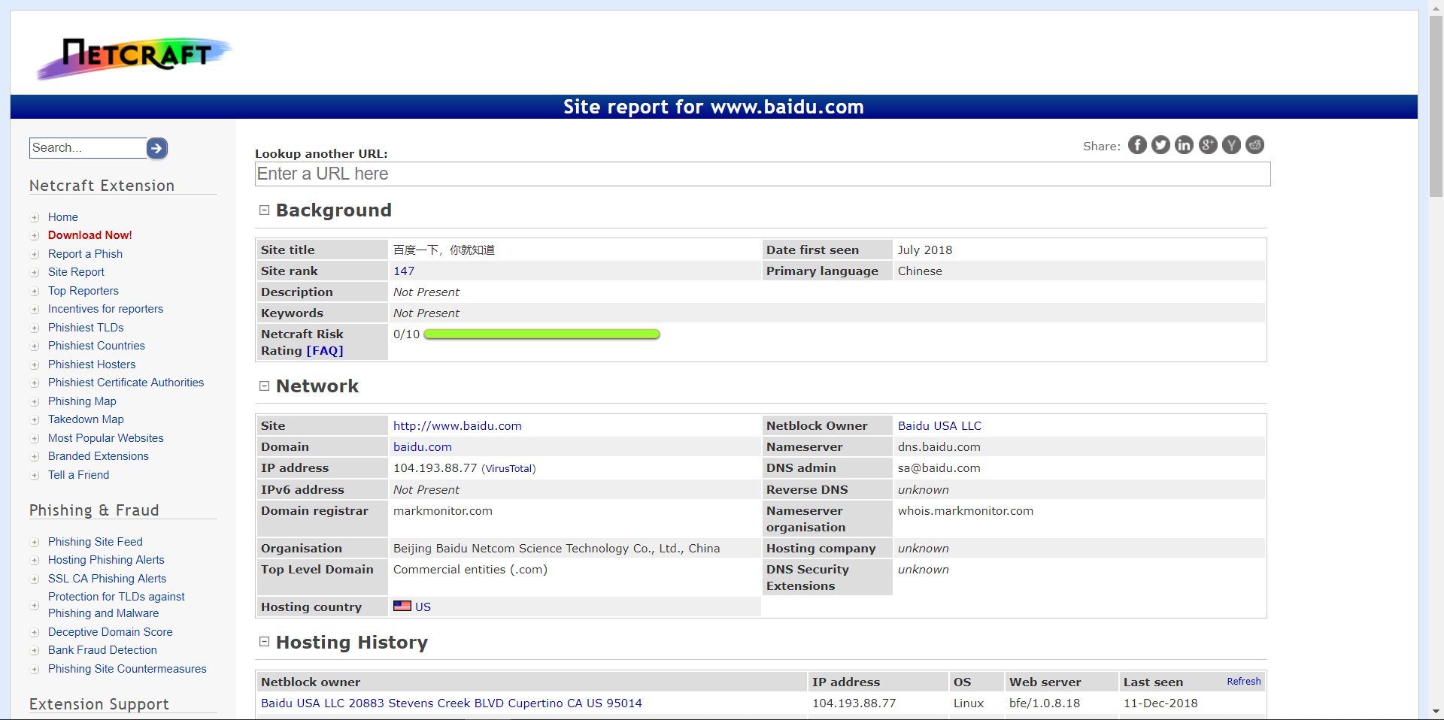Open the http://www.baidu.com site link

(457, 426)
